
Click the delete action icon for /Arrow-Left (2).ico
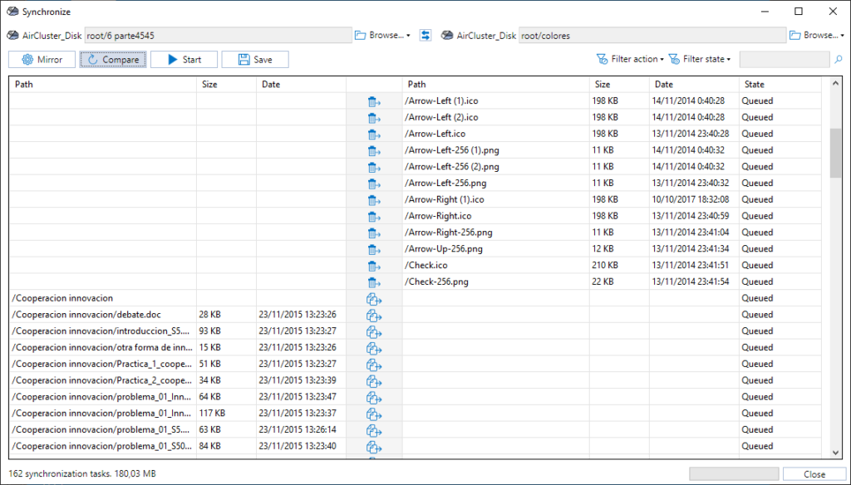374,118
